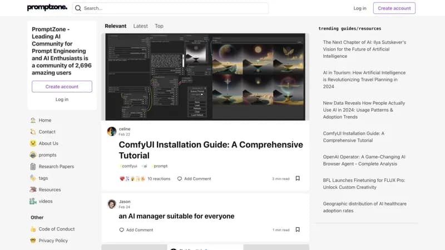Switch to the Top feed tab
The width and height of the screenshot is (445, 250).
pyautogui.click(x=159, y=26)
